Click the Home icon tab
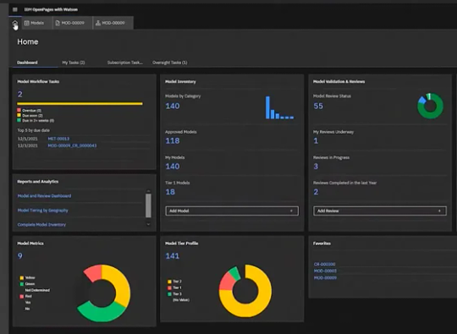The image size is (457, 334). pyautogui.click(x=15, y=24)
